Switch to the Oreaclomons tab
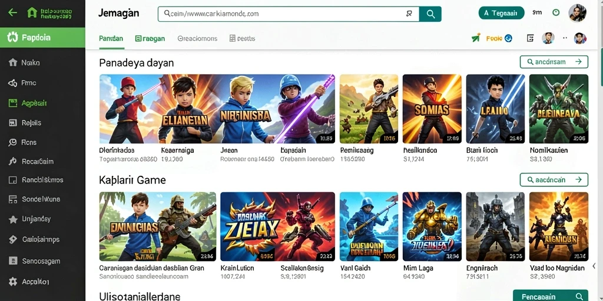The image size is (603, 301). [x=197, y=38]
